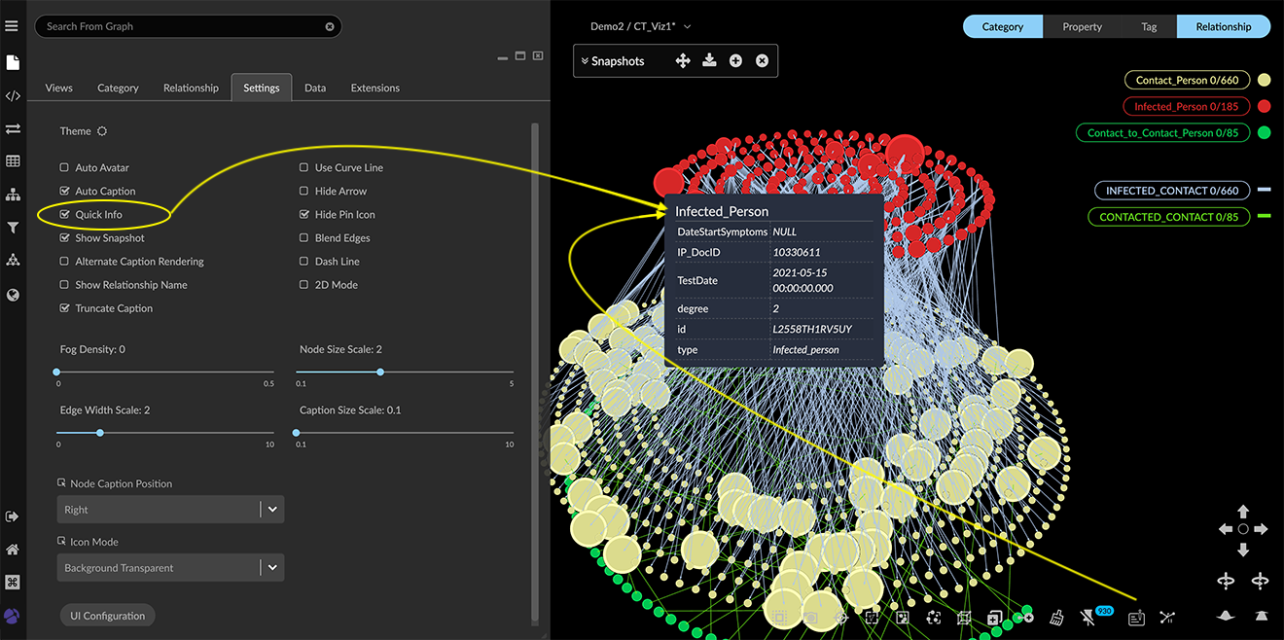Open the table view icon in the sidebar

coord(13,161)
